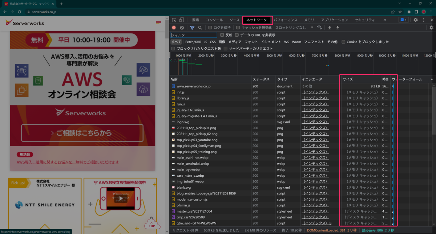Check サードパーティのリクエスト checkbox
Viewport: 436px width, 234px height.
[226, 49]
